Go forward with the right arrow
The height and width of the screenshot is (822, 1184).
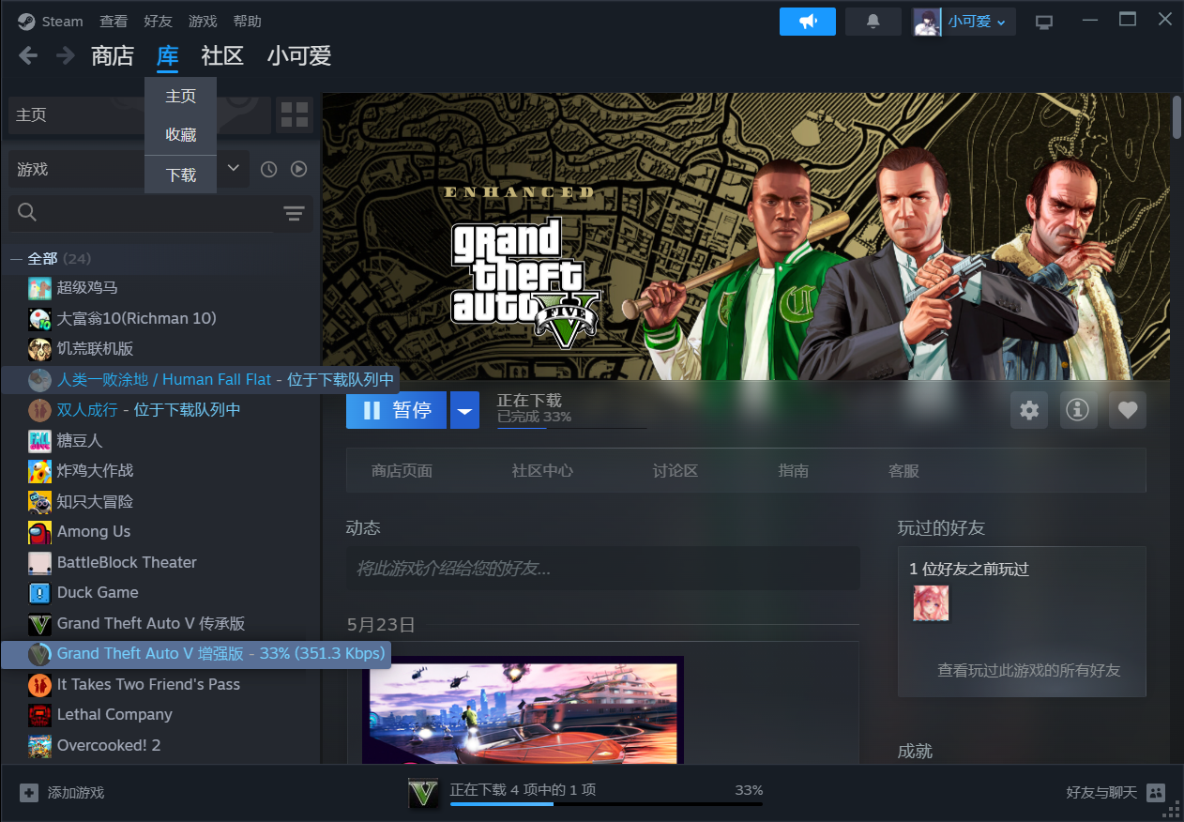(65, 55)
